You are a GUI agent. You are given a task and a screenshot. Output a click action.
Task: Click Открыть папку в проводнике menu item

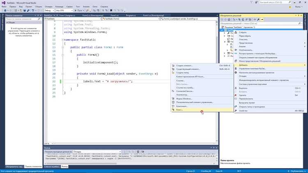[x=270, y=107]
